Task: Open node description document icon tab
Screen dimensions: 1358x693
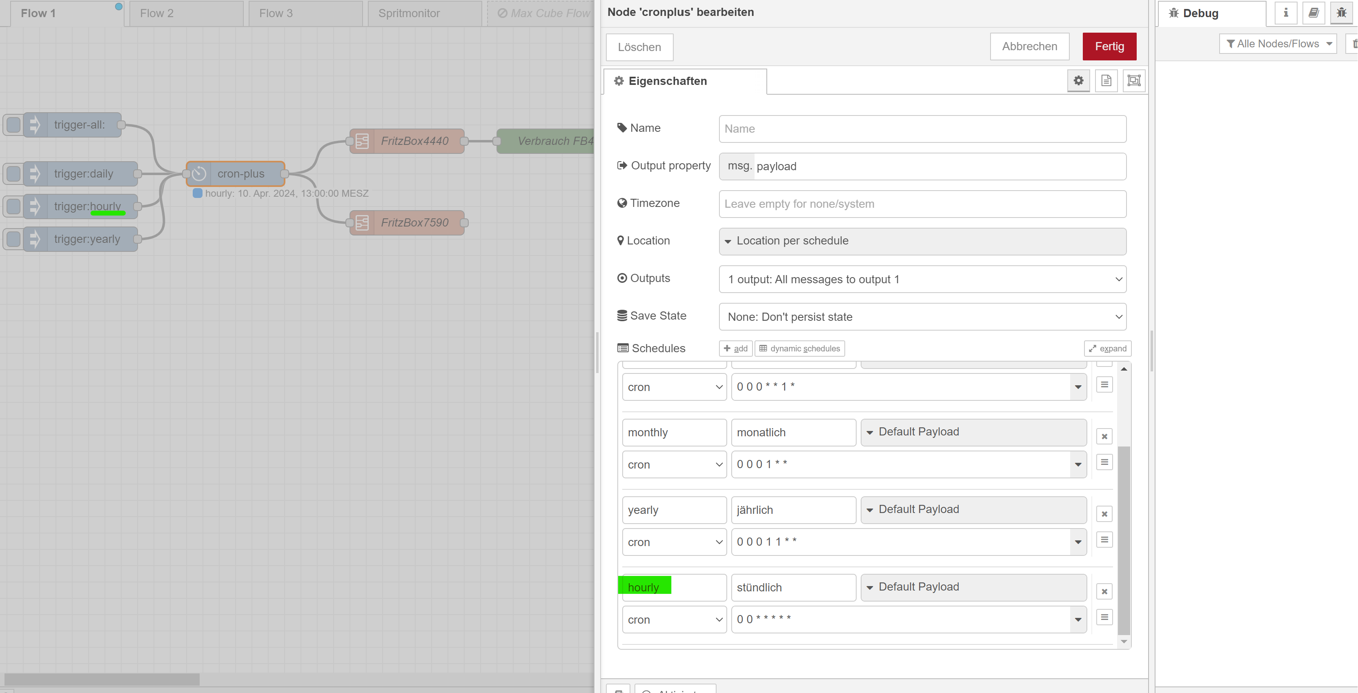Action: 1106,81
